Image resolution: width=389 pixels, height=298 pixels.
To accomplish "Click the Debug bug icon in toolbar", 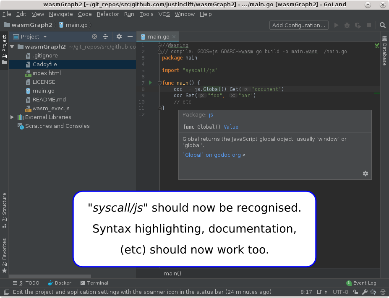I will click(x=347, y=25).
